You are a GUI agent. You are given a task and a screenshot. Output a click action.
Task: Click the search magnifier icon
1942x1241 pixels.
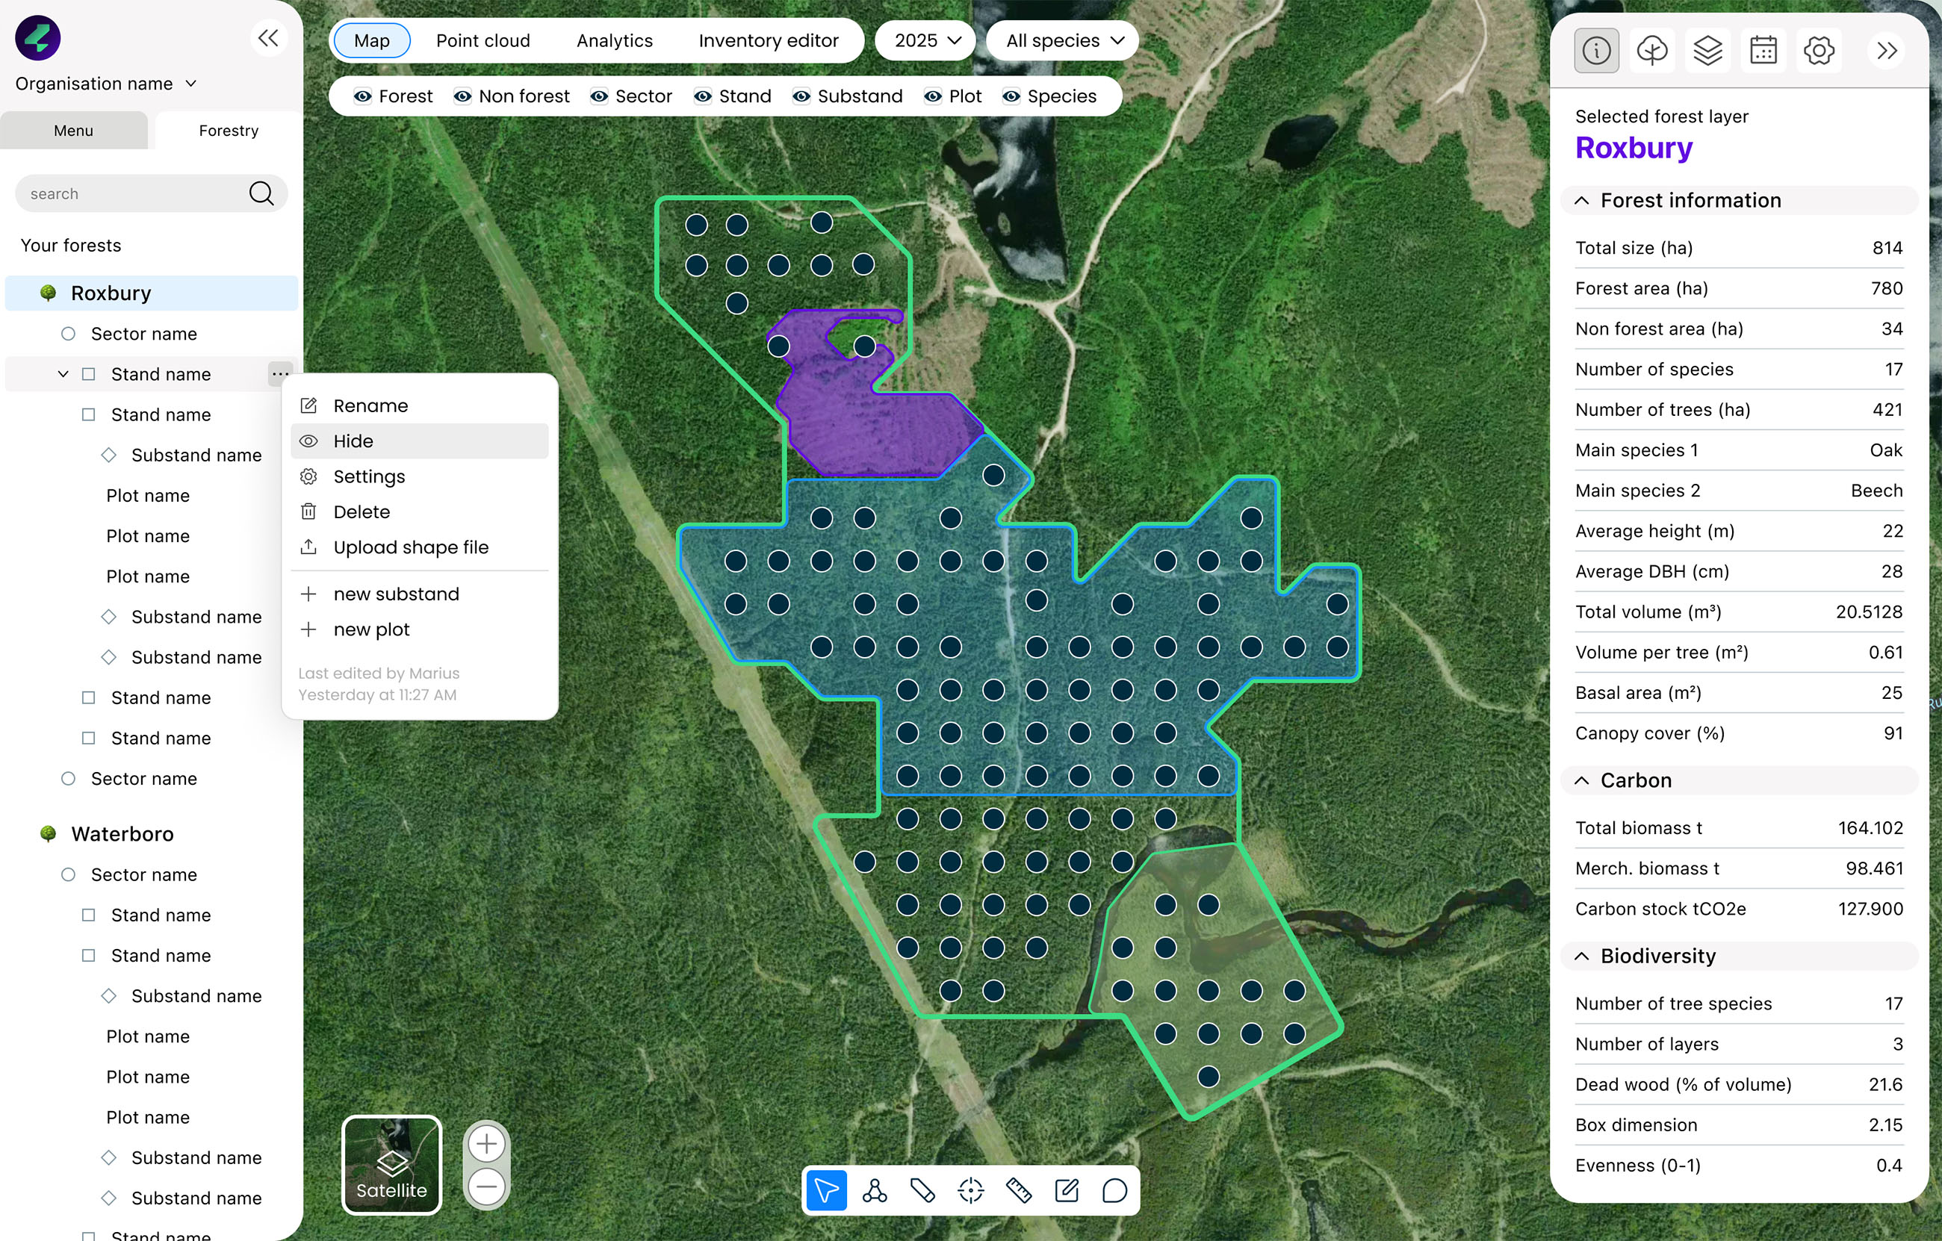(261, 193)
